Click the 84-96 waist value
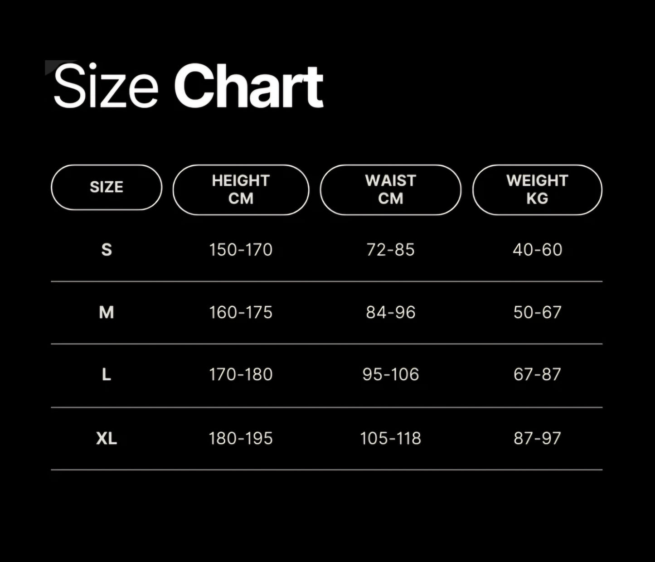 tap(390, 312)
